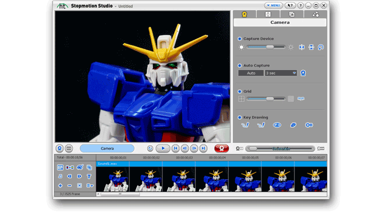Click the timeline horizontal scrollbar thumb

click(120, 194)
